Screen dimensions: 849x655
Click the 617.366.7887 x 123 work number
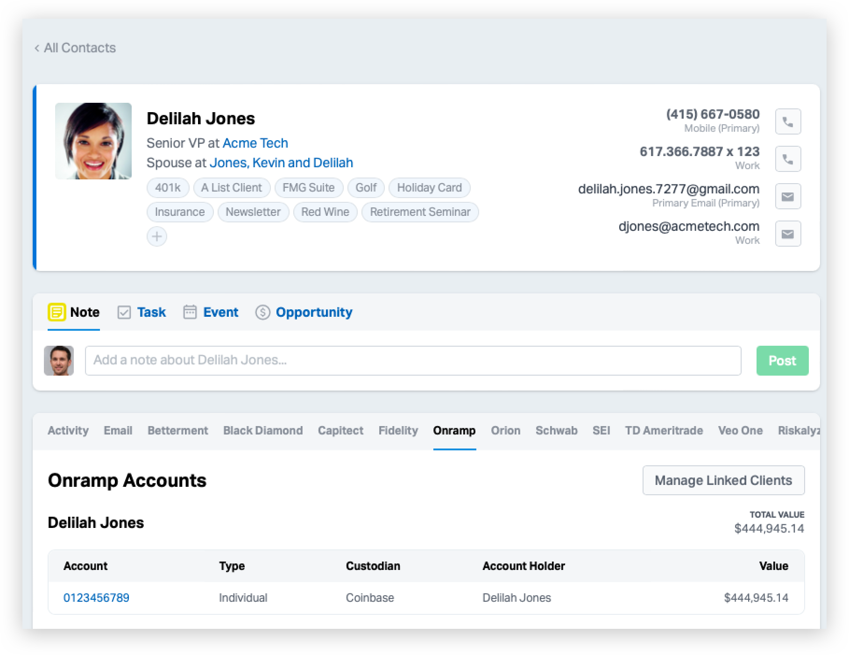700,151
